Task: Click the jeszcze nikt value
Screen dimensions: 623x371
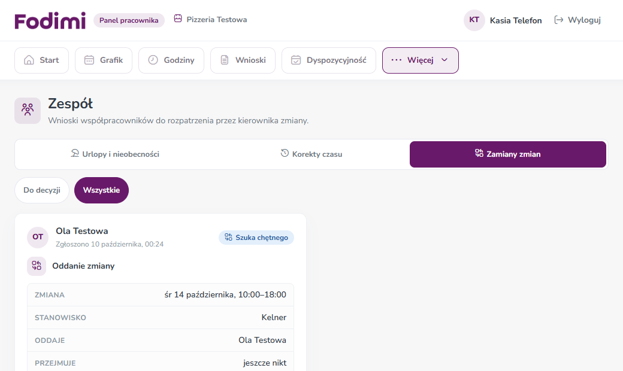Action: pyautogui.click(x=265, y=363)
